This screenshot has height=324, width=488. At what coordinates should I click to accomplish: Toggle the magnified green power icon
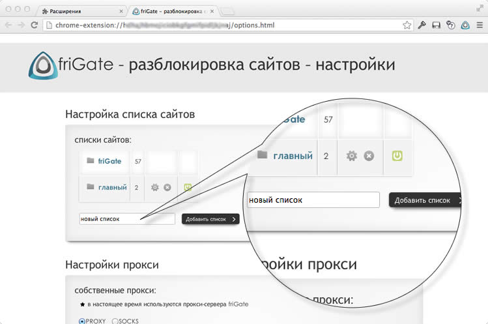397,156
